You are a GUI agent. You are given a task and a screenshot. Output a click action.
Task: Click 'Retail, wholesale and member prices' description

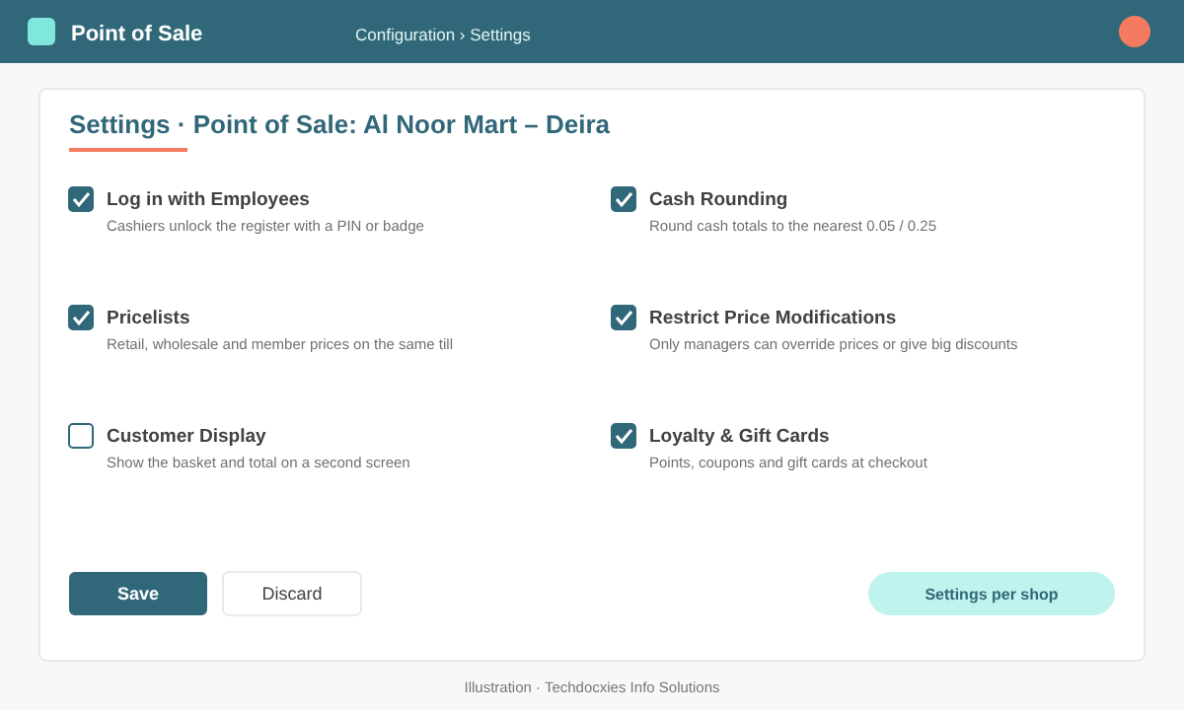(279, 344)
